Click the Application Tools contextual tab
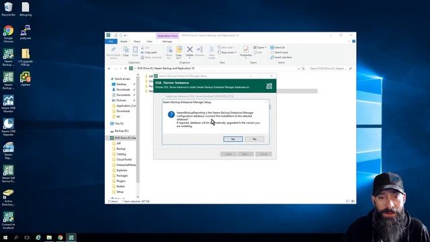The width and height of the screenshot is (430, 242). 167,36
